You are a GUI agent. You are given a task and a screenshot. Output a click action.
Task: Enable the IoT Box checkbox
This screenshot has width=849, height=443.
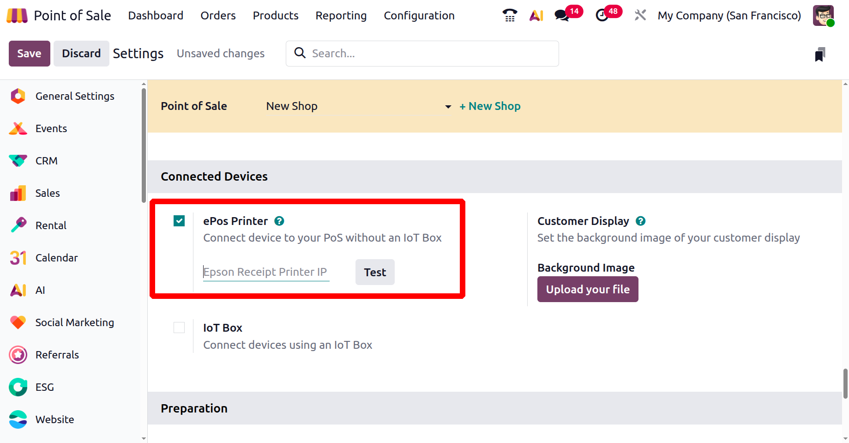179,328
